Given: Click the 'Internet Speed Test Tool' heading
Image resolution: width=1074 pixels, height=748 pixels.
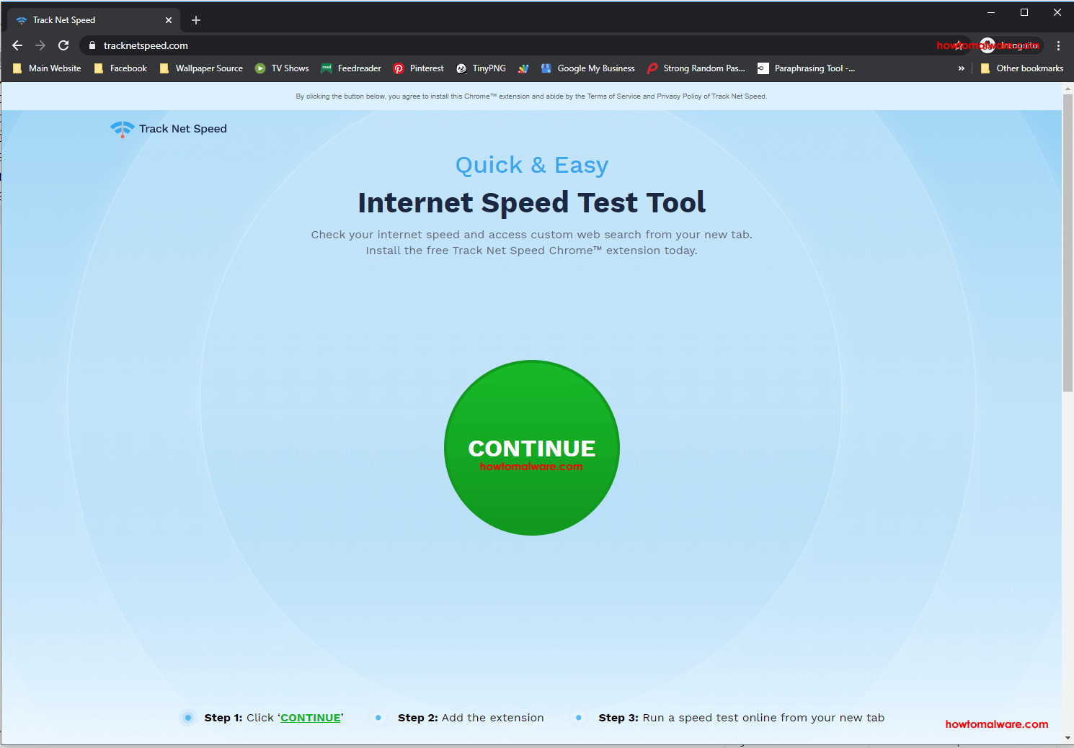Looking at the screenshot, I should 532,202.
